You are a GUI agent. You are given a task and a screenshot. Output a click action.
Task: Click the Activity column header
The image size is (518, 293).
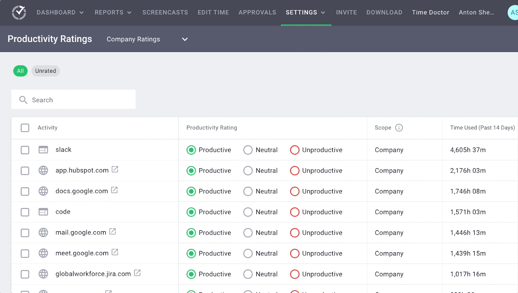[48, 128]
